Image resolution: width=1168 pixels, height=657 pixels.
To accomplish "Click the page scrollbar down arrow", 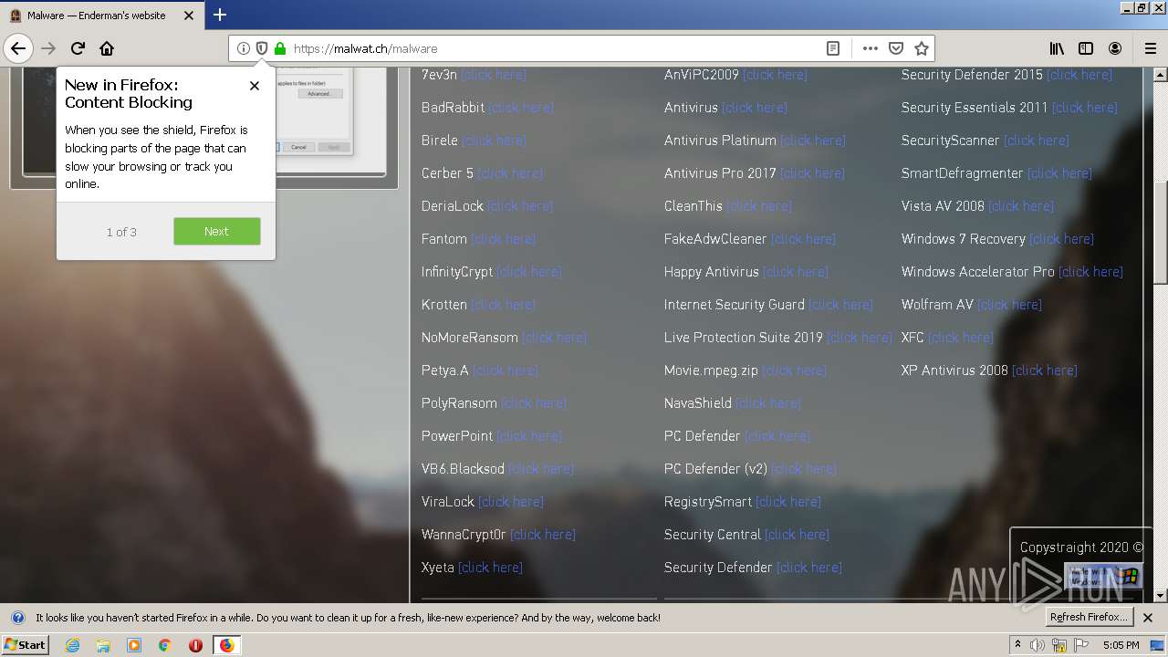I will pos(1160,596).
